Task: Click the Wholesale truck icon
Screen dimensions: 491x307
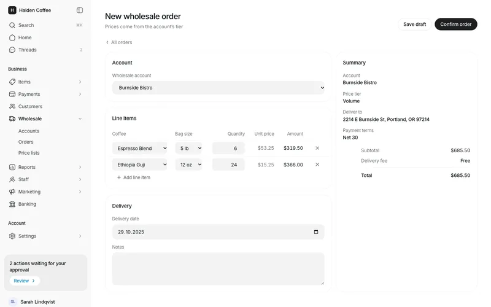Action: coord(12,119)
